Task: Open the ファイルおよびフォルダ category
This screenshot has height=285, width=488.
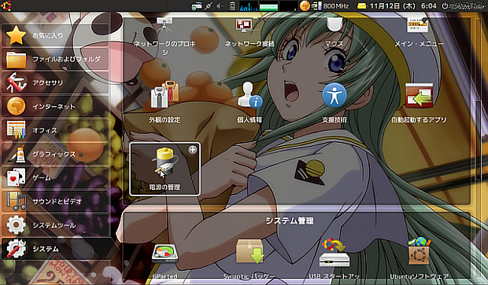Action: click(55, 59)
